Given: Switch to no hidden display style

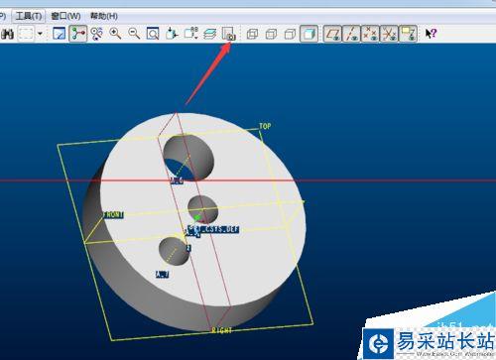Looking at the screenshot, I should [291, 34].
